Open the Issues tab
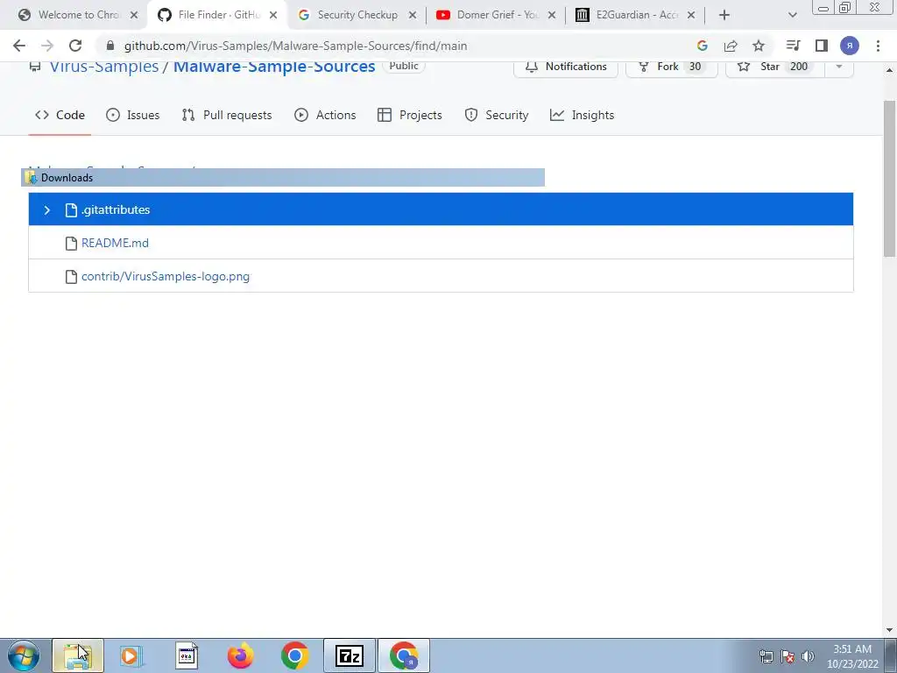 (133, 115)
